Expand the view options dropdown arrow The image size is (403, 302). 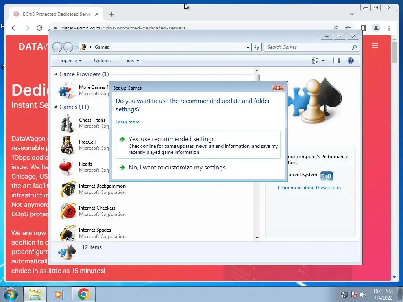click(324, 61)
